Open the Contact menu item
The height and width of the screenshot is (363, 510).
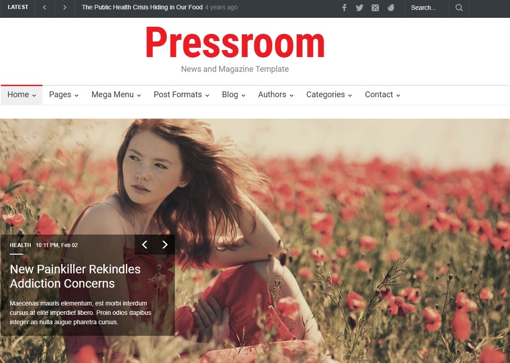tap(379, 95)
